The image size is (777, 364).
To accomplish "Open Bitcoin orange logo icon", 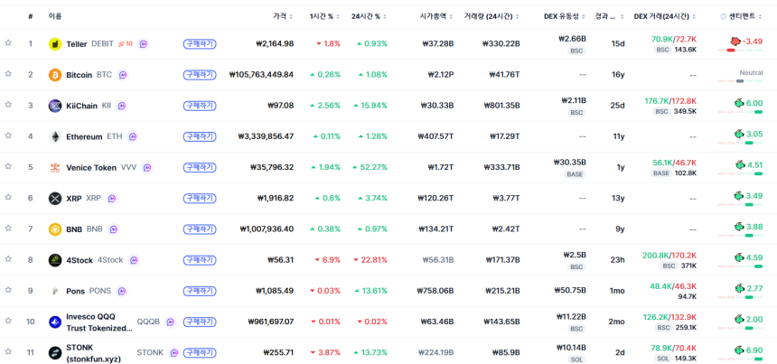I will (55, 75).
